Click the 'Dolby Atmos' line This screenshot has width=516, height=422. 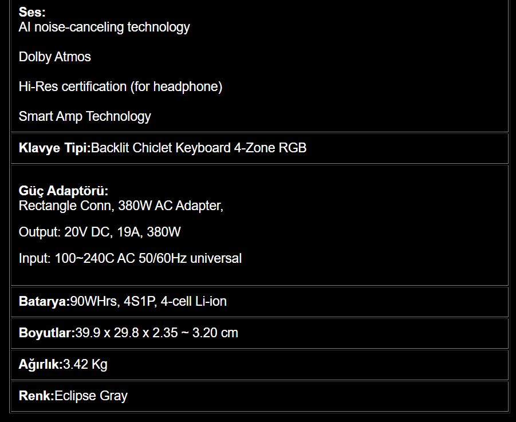[54, 57]
